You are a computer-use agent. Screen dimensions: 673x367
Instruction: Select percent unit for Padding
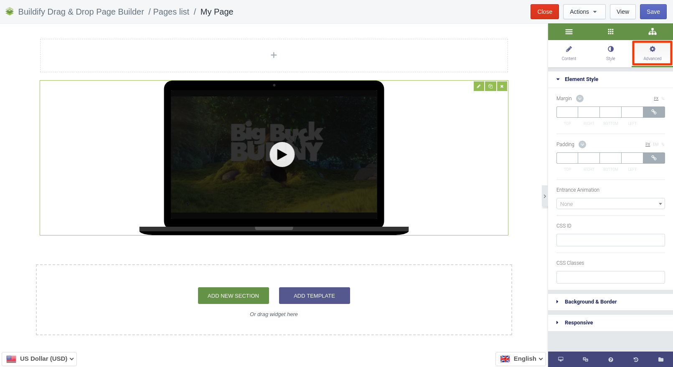663,144
